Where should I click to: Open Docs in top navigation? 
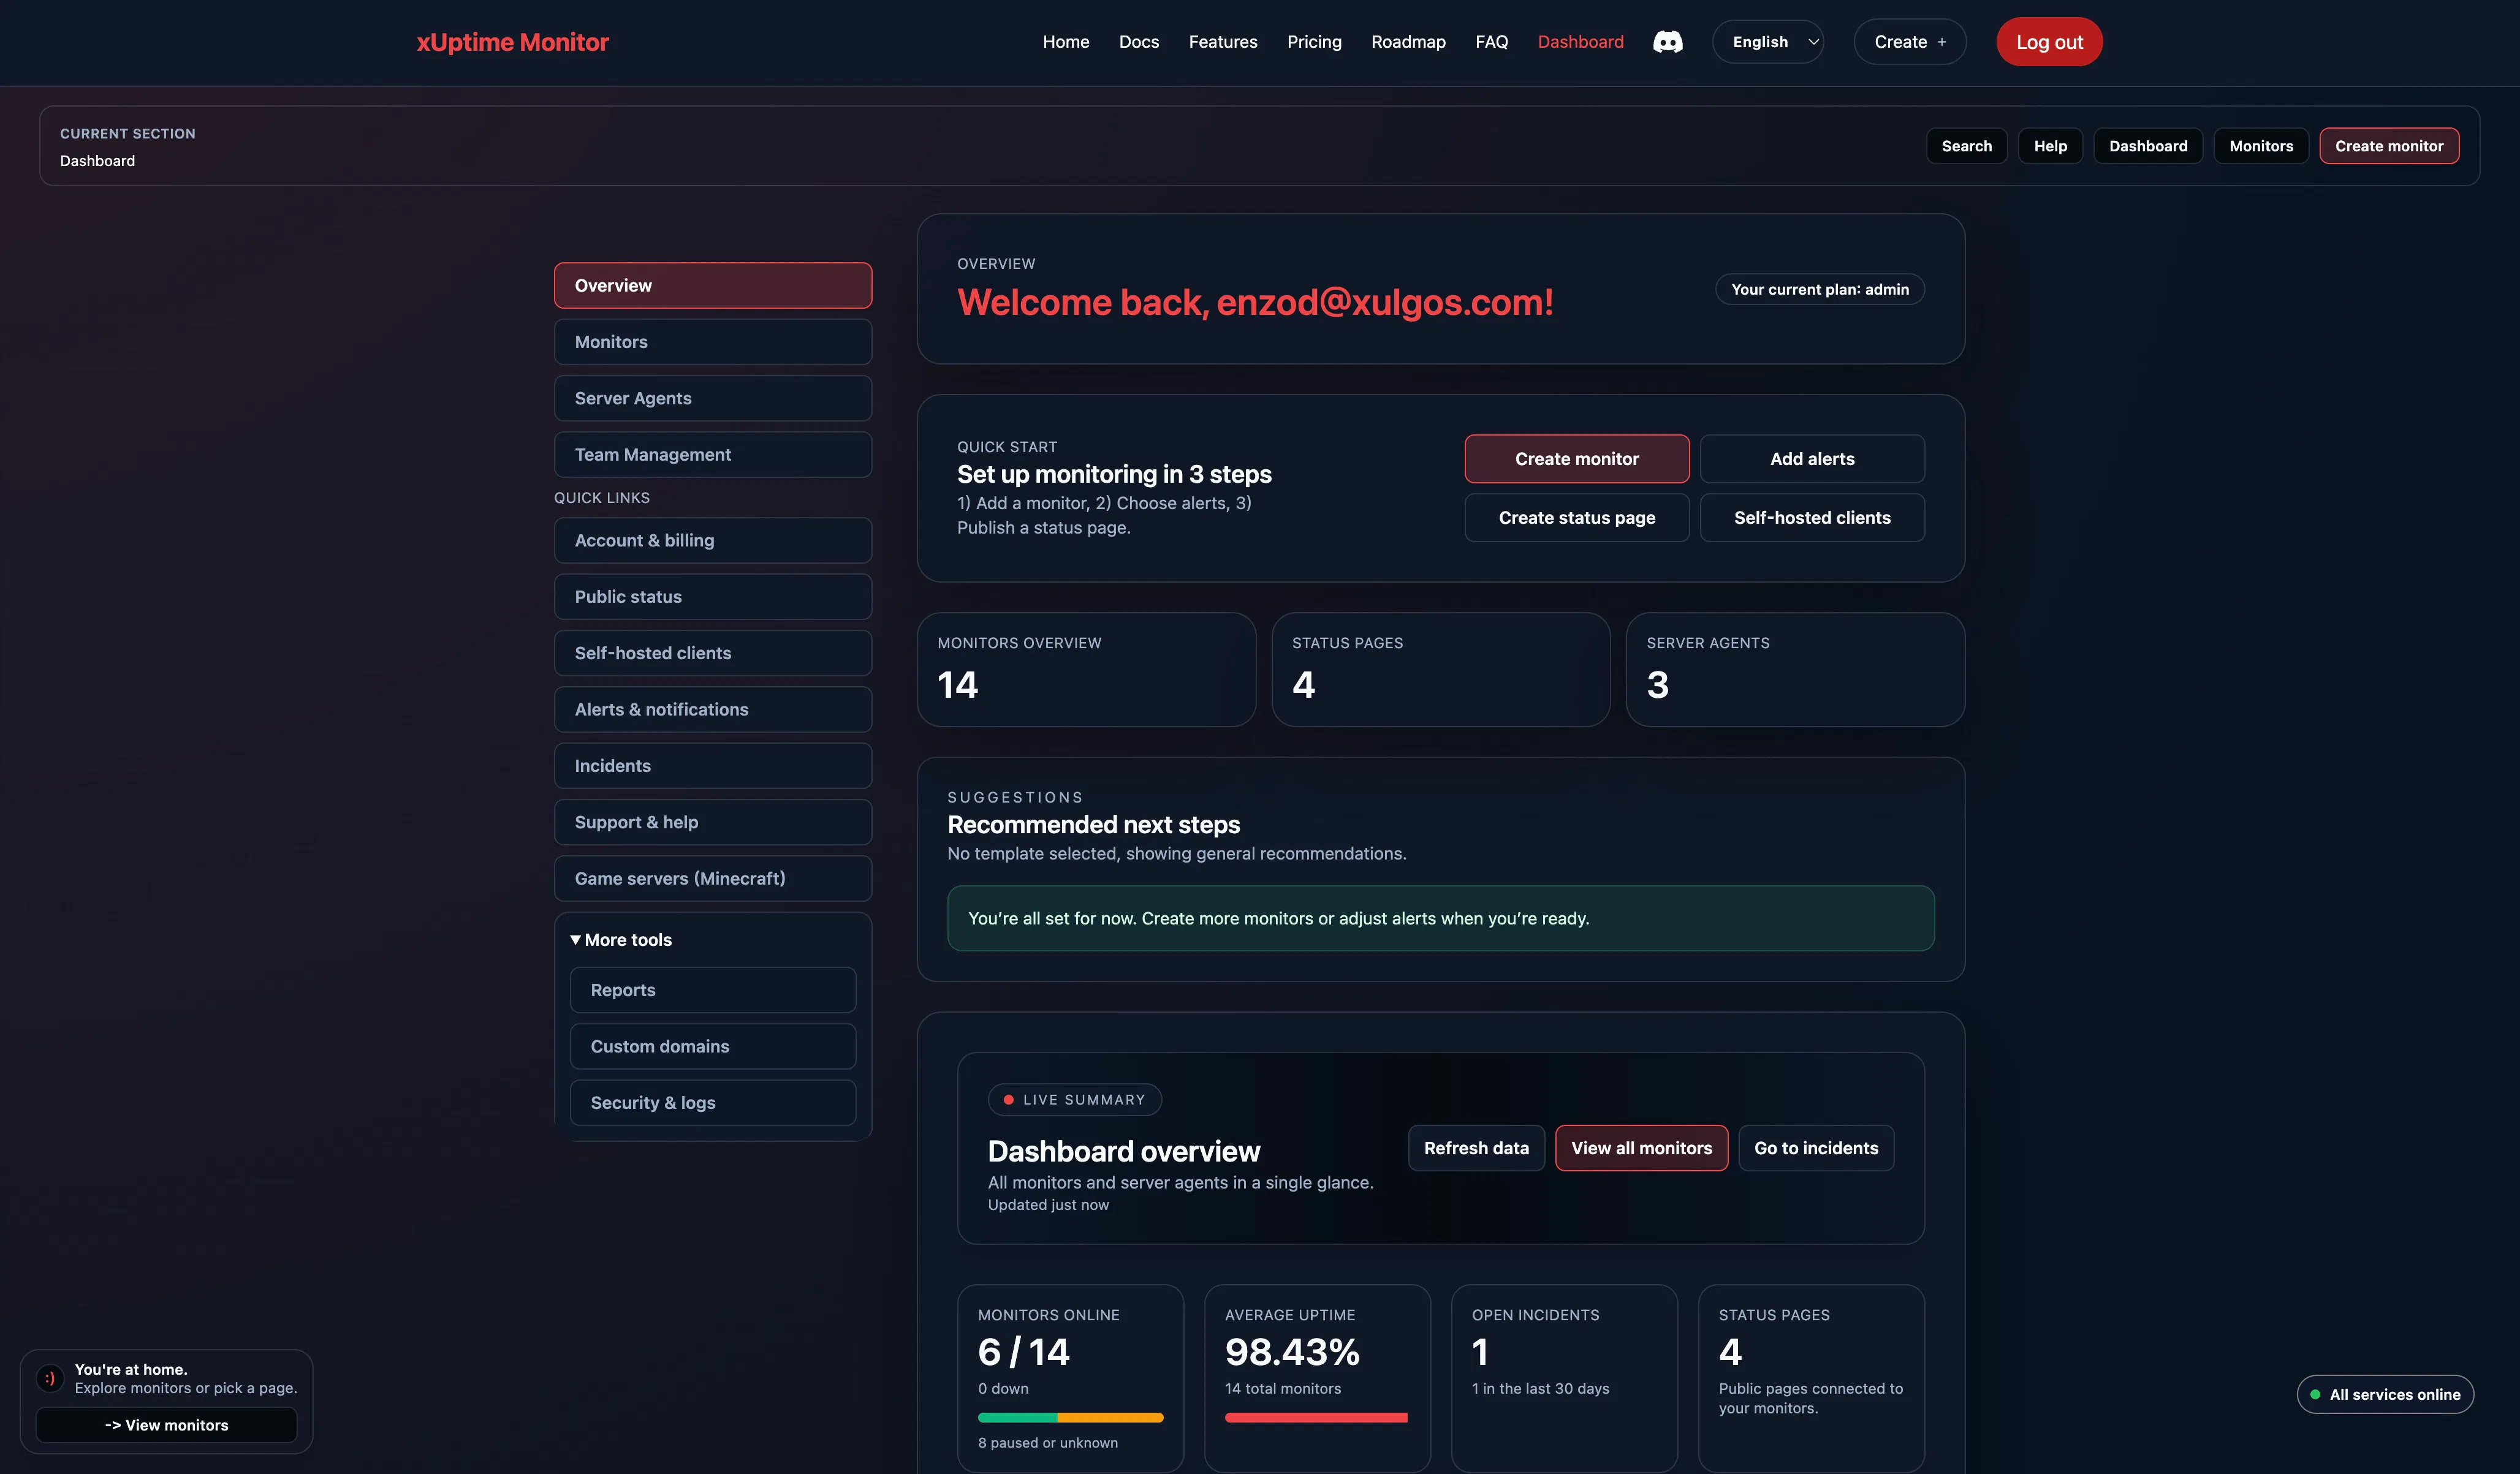point(1139,42)
